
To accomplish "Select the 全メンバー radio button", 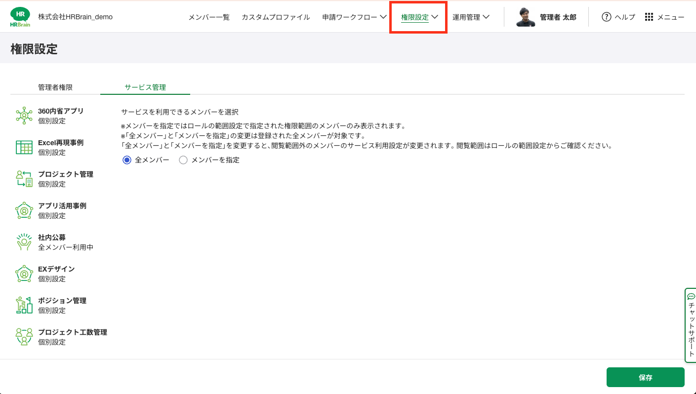I will click(x=127, y=160).
